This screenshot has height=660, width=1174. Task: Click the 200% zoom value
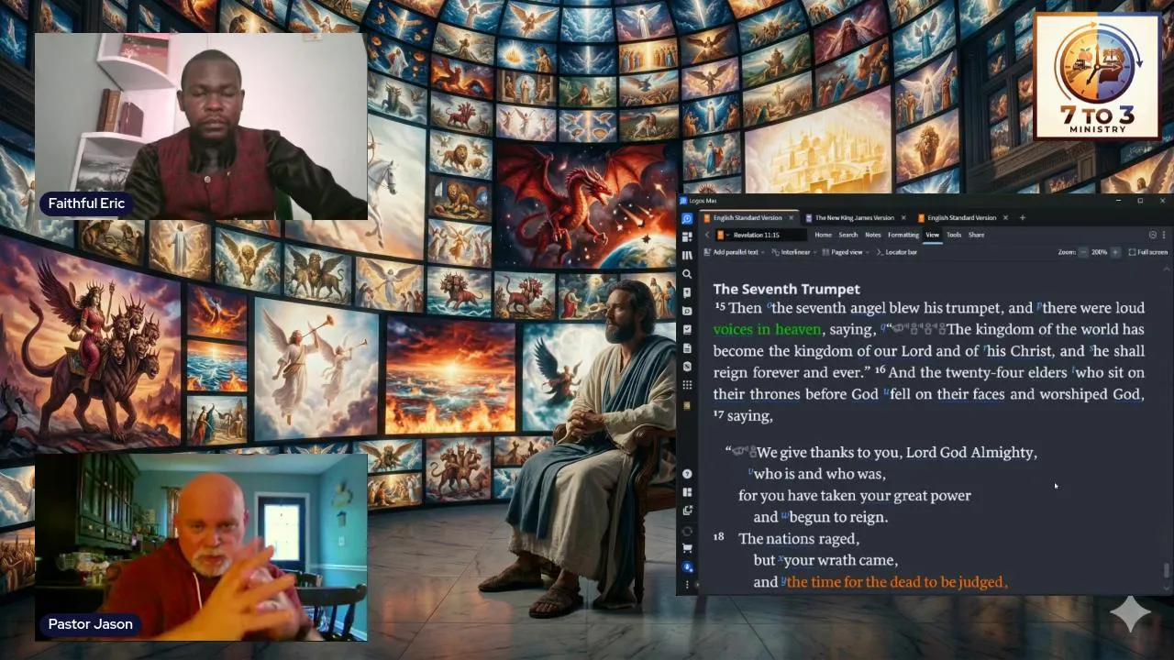(1099, 252)
